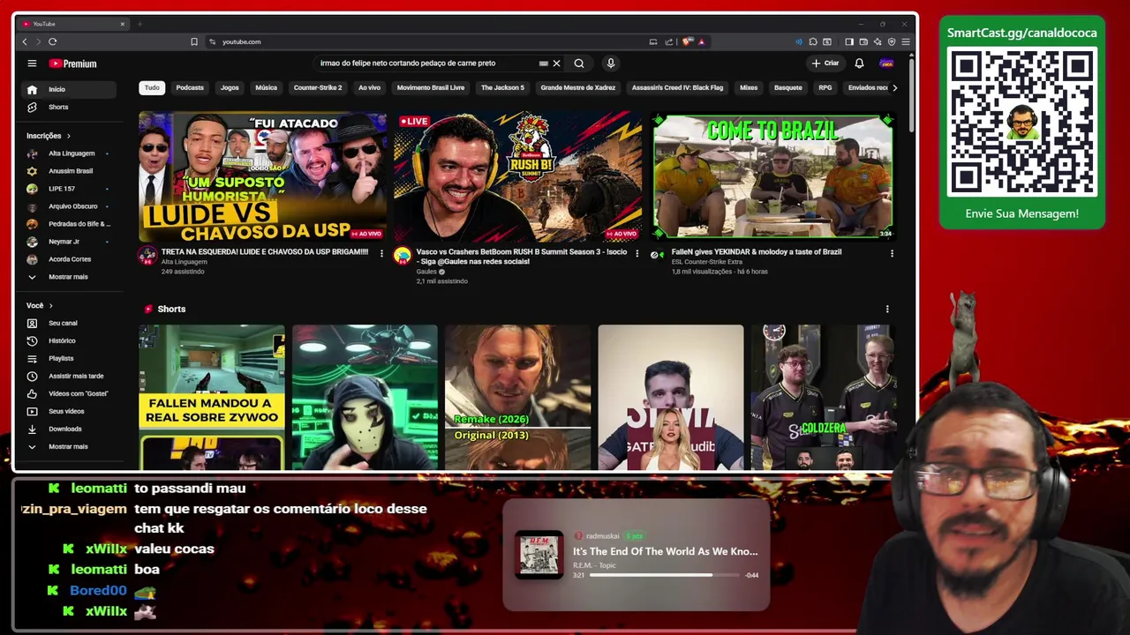Click the Gaules channel name link
The width and height of the screenshot is (1130, 635).
click(x=426, y=272)
